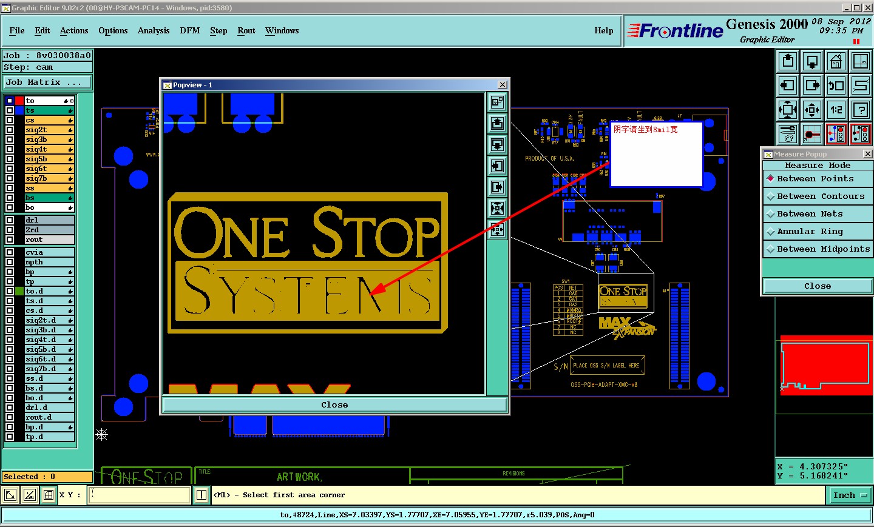The height and width of the screenshot is (527, 874).
Task: Toggle display checkbox for layer tp.d
Action: click(10, 437)
